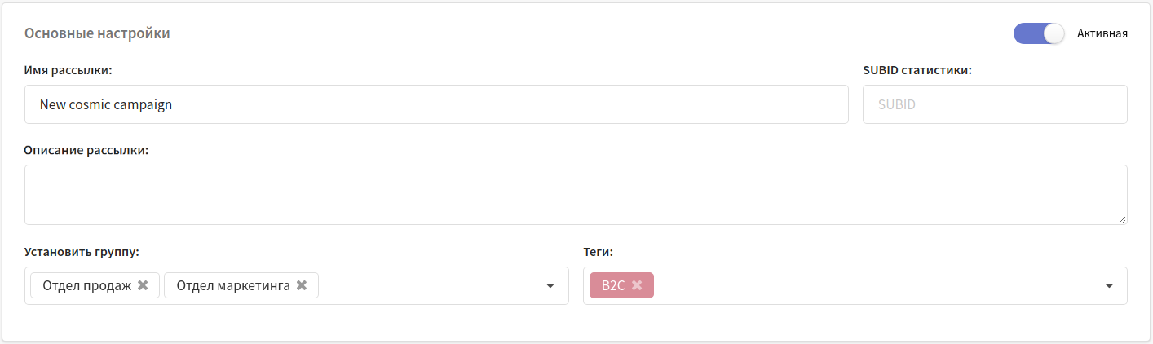Focus the "Имя рассылки" text field

(436, 104)
